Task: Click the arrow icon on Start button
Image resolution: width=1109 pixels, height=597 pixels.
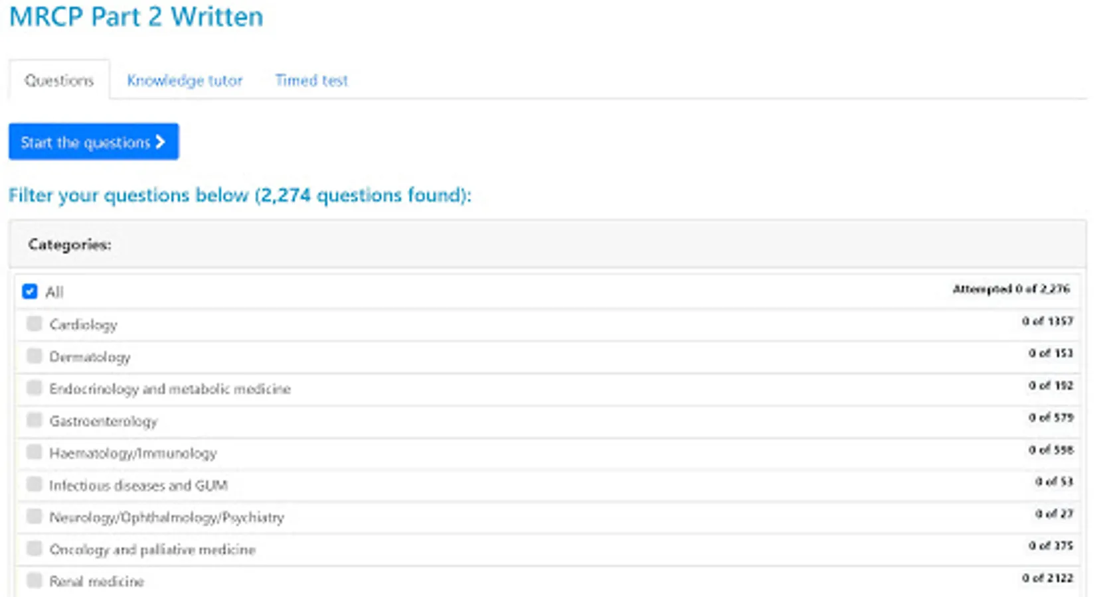Action: [x=160, y=142]
